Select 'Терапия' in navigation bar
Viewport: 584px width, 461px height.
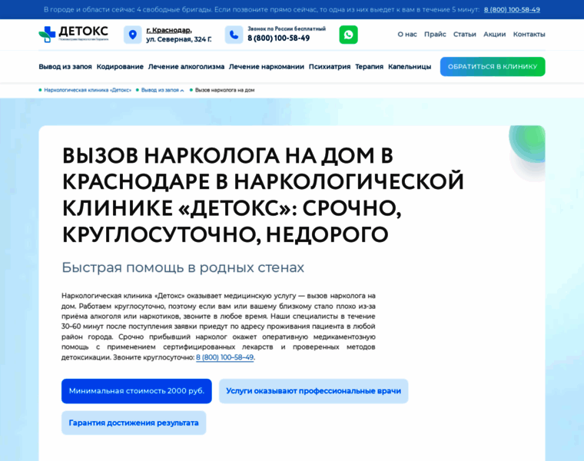pyautogui.click(x=369, y=67)
